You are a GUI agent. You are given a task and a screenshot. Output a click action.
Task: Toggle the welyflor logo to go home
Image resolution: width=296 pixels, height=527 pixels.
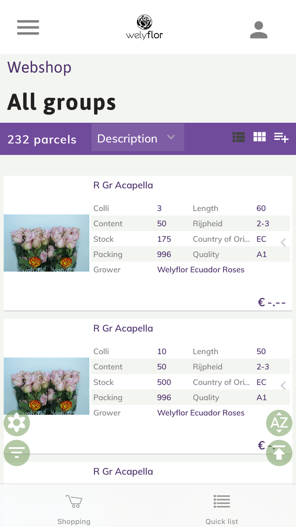pos(145,26)
